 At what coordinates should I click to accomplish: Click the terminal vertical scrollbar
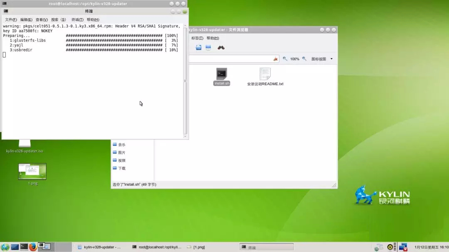pos(185,81)
